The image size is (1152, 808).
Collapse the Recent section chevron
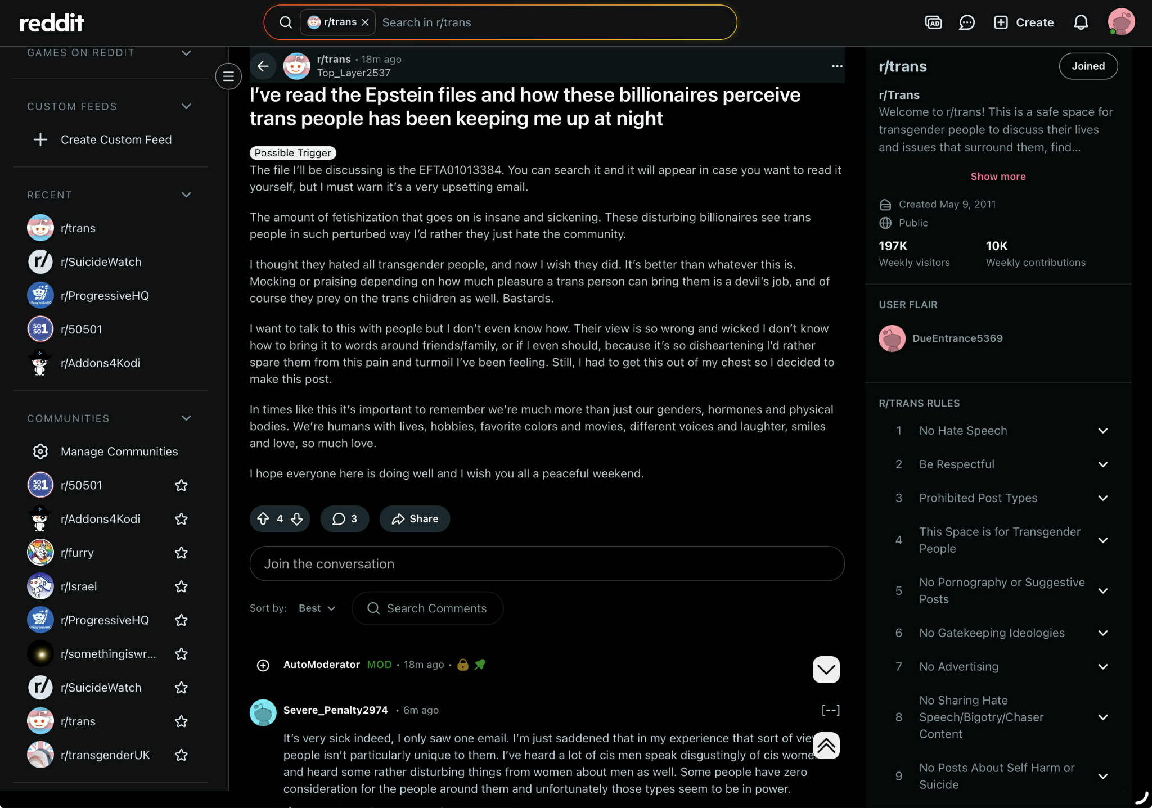pyautogui.click(x=187, y=195)
